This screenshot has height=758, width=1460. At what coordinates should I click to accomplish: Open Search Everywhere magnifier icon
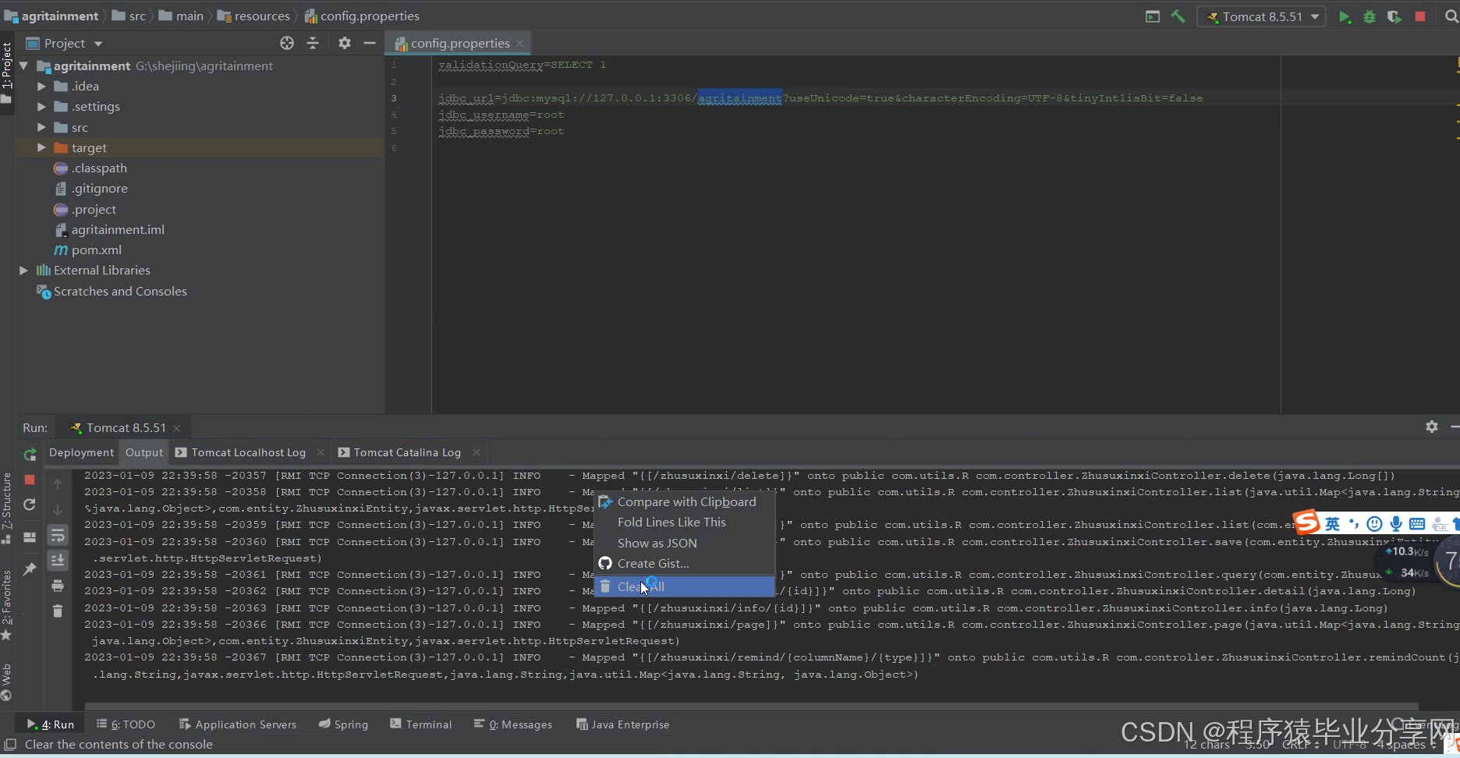[1451, 16]
